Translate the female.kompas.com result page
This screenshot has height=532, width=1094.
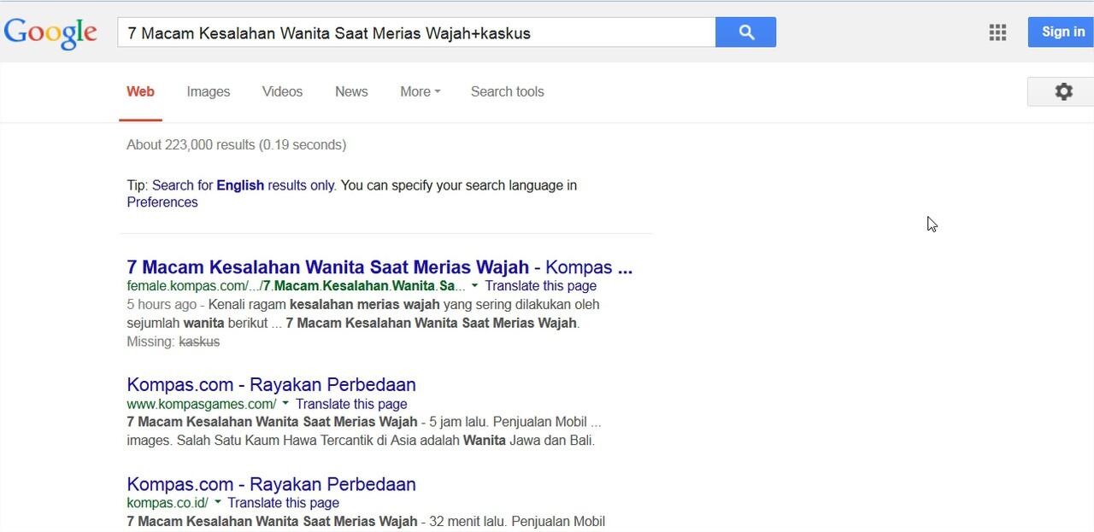coord(540,286)
